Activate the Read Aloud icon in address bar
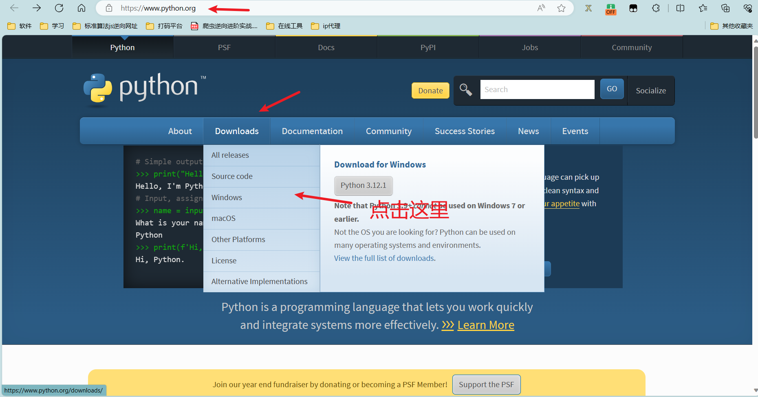The image size is (758, 397). 541,8
